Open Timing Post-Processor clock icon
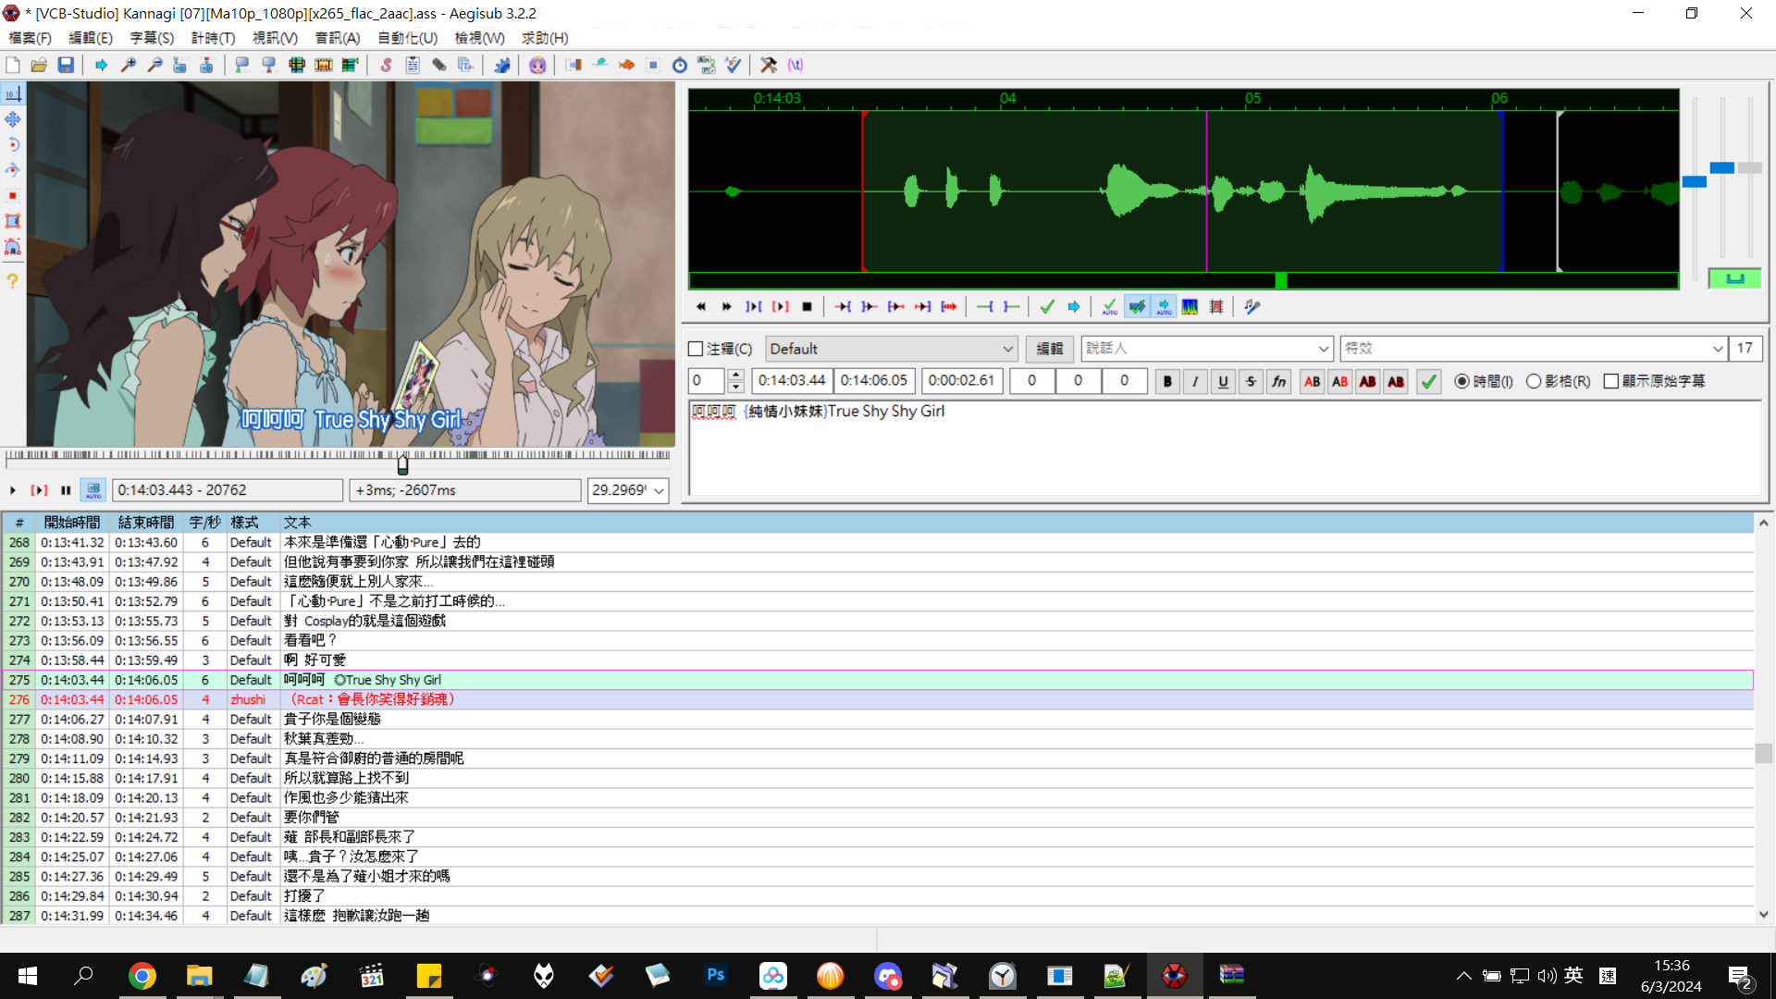 click(x=680, y=65)
